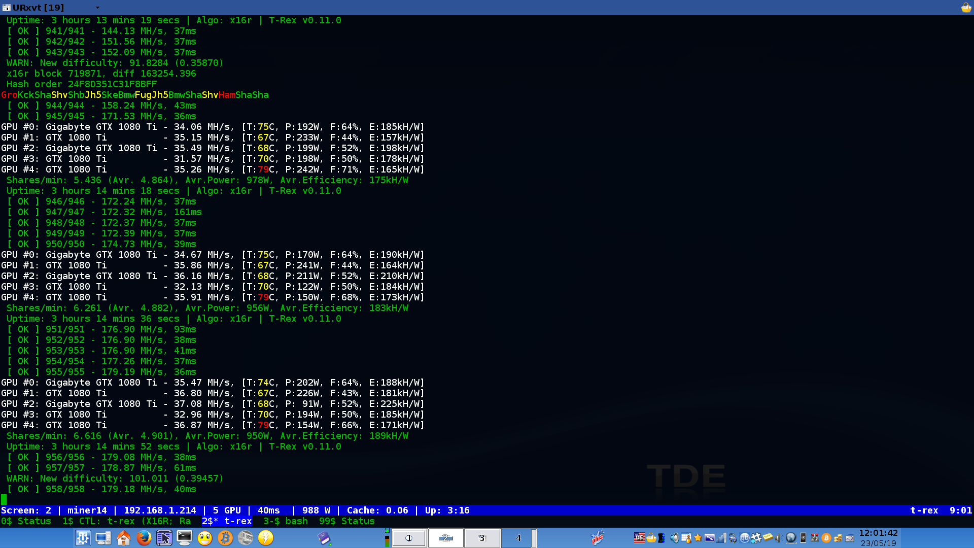Click 'Shares/min: 6.616' summary line
974x548 pixels.
207,436
